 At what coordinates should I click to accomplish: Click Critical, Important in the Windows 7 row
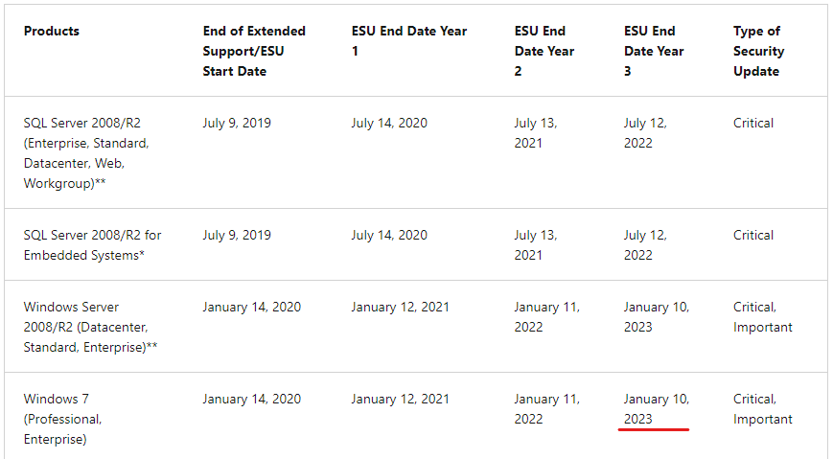762,408
